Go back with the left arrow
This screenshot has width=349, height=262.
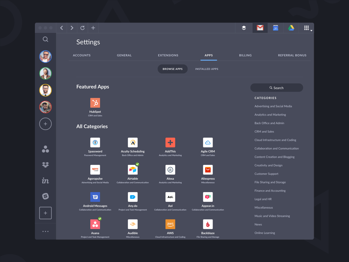(x=62, y=28)
